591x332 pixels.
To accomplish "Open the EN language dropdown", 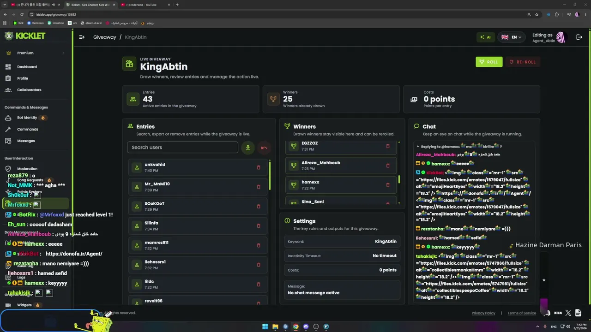I will pos(511,37).
